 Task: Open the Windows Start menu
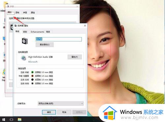click(4, 119)
